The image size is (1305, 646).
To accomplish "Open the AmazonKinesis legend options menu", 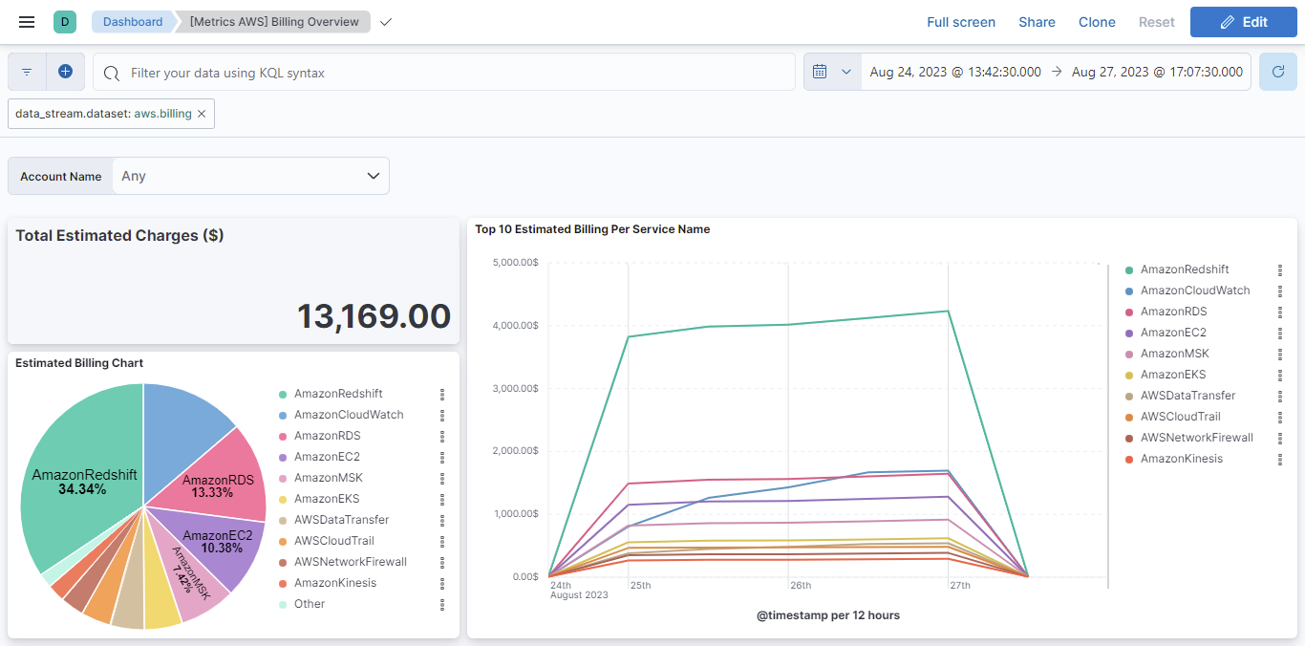I will coord(1280,458).
